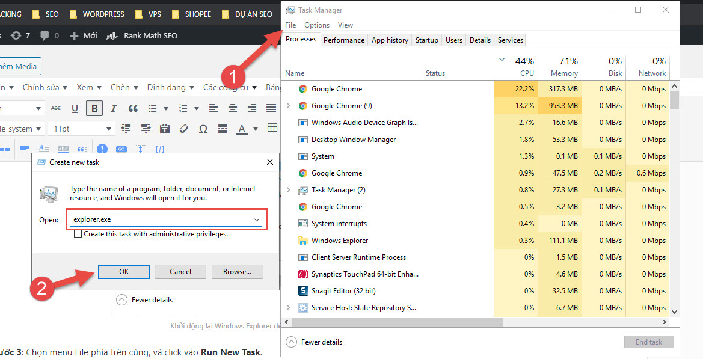Open the Chèn editor menu
The image size is (703, 359).
pos(124,87)
